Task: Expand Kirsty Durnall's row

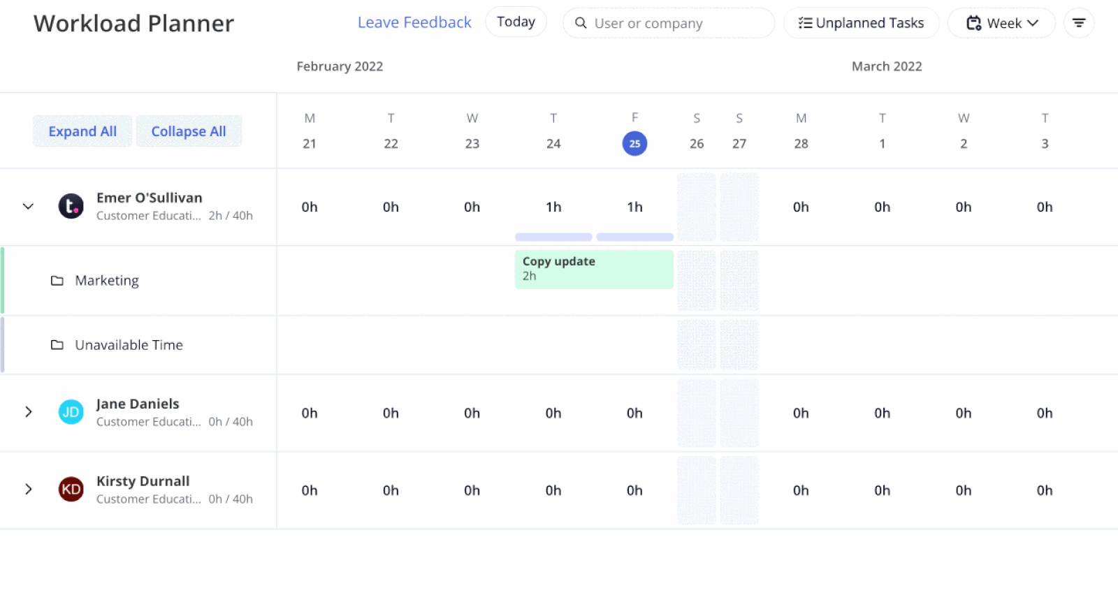Action: [28, 490]
